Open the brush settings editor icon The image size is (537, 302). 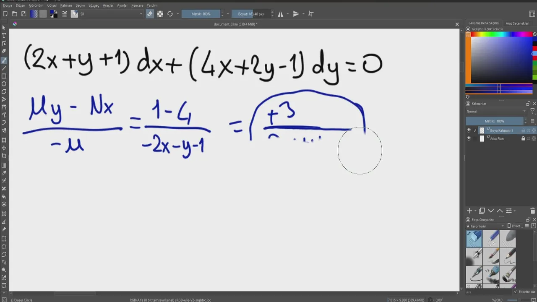coord(65,14)
